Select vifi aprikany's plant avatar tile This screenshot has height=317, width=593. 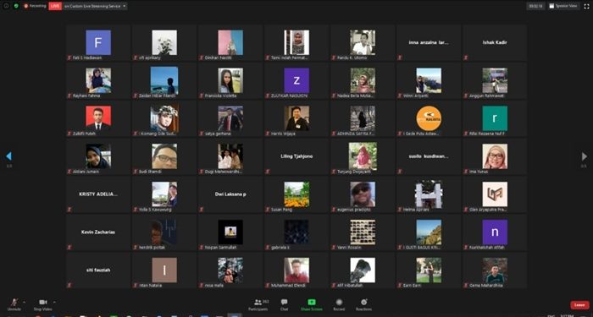coord(164,42)
